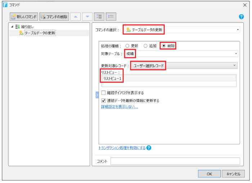Move command down with the down arrow
The height and width of the screenshot is (183, 252).
pyautogui.click(x=87, y=17)
